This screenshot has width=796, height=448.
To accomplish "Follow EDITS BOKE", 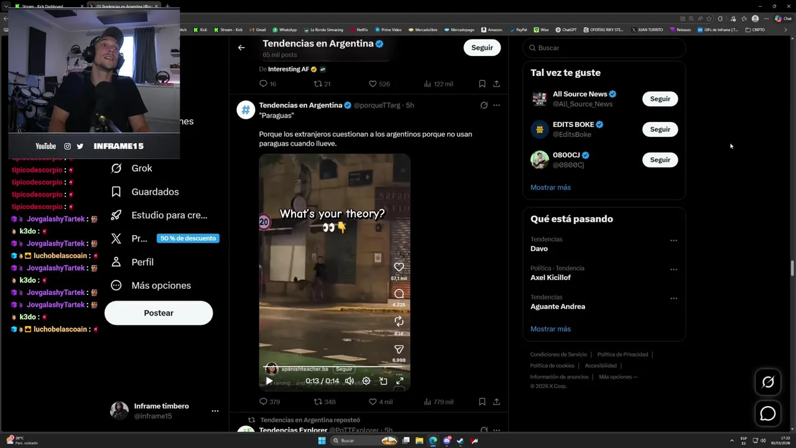I will pos(660,129).
